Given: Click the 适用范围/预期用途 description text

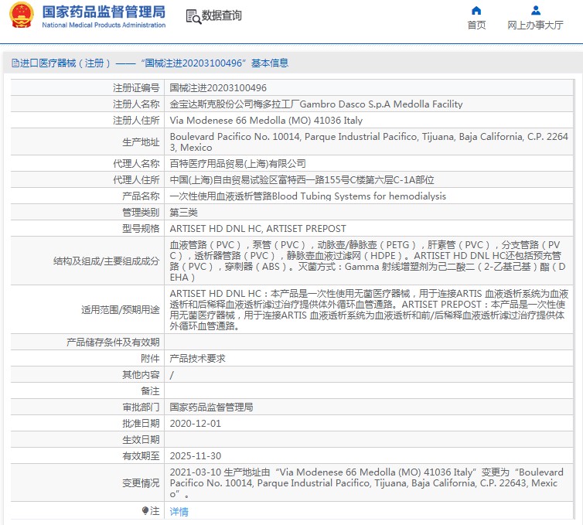Looking at the screenshot, I should tap(369, 310).
